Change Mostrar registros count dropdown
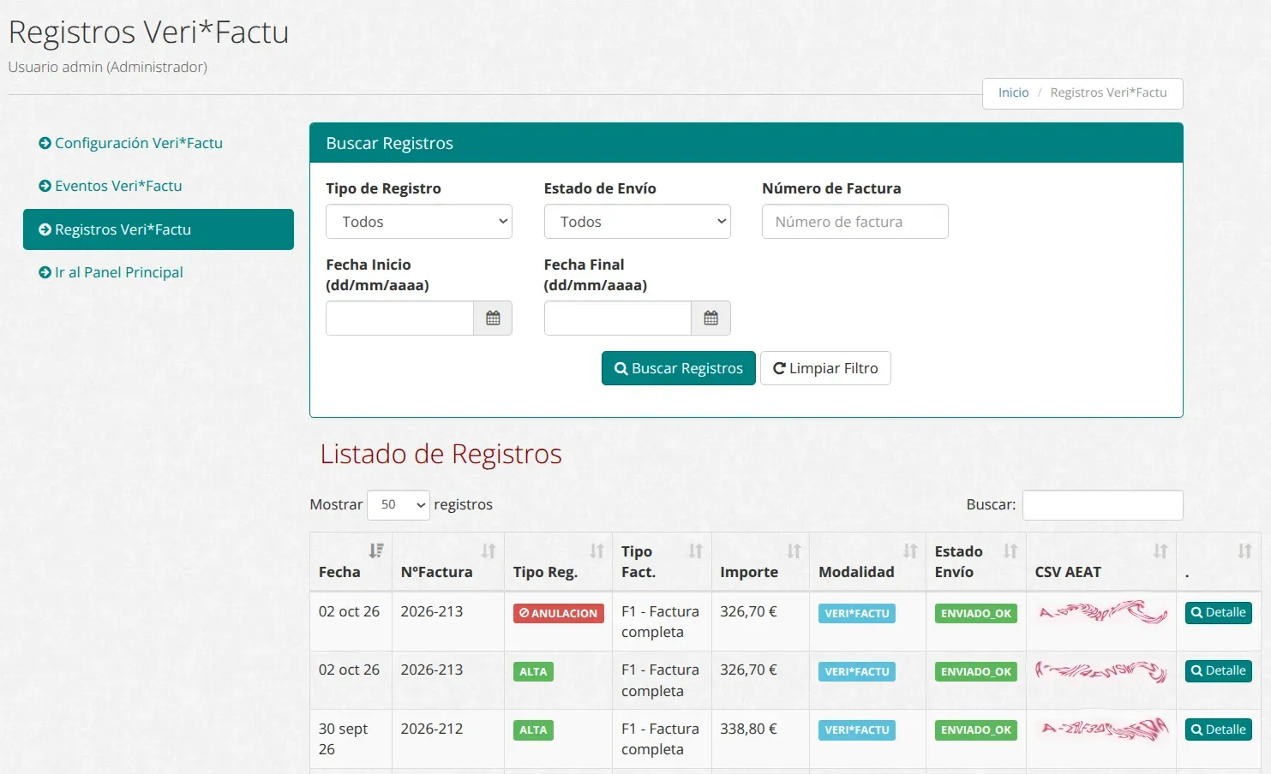Viewport: 1271px width, 774px height. [x=399, y=505]
